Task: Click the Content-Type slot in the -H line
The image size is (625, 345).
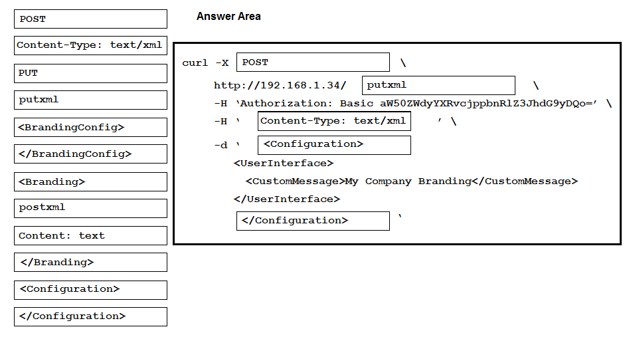Action: [x=334, y=121]
